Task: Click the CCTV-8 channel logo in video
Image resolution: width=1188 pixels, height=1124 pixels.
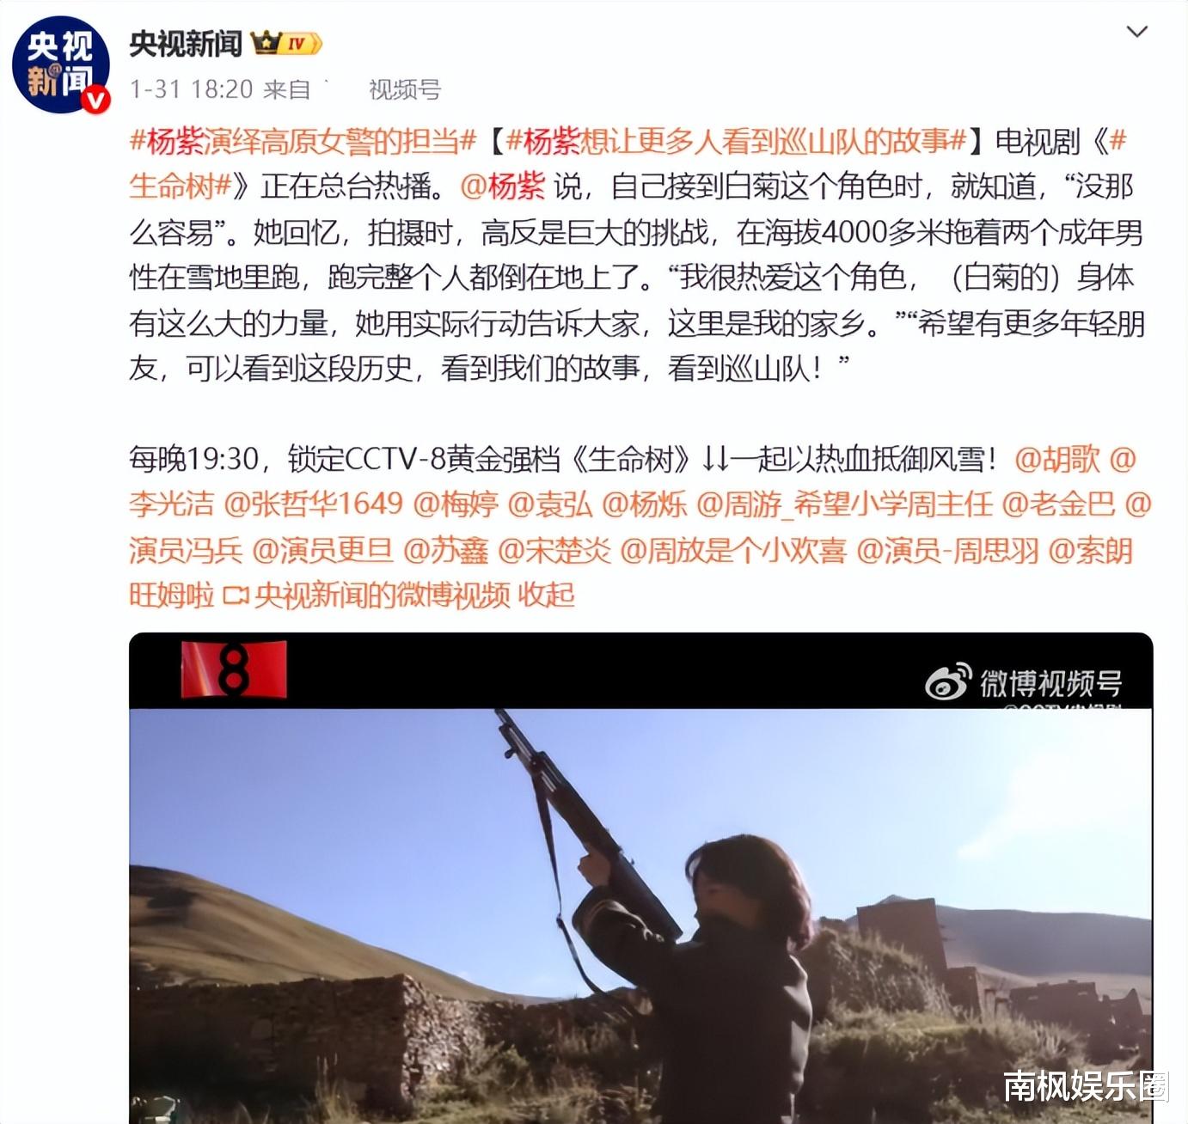Action: [234, 669]
